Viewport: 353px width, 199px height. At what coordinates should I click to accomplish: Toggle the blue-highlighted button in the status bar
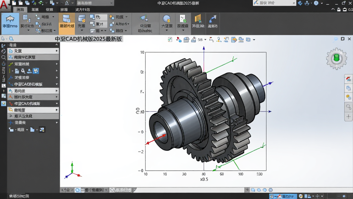click(283, 196)
